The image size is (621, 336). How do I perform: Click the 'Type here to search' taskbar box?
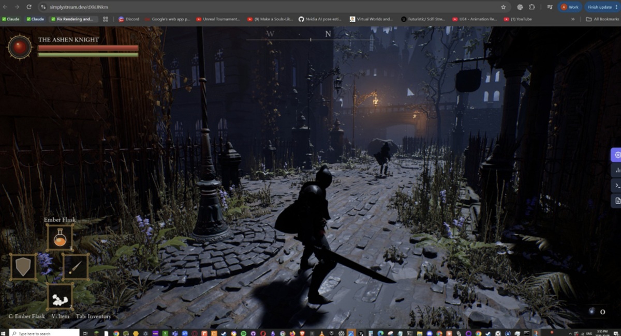pyautogui.click(x=45, y=333)
